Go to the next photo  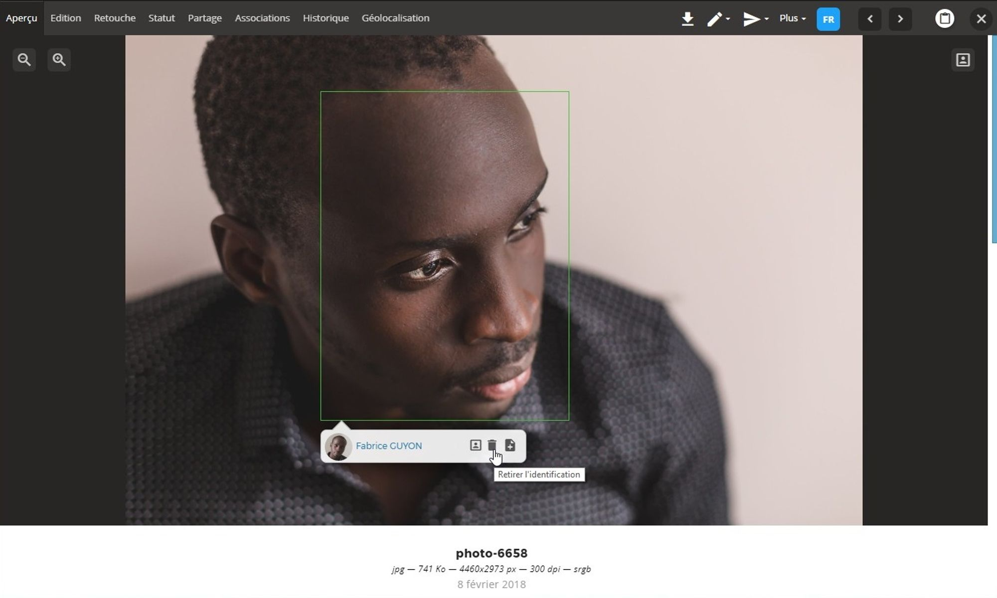900,19
